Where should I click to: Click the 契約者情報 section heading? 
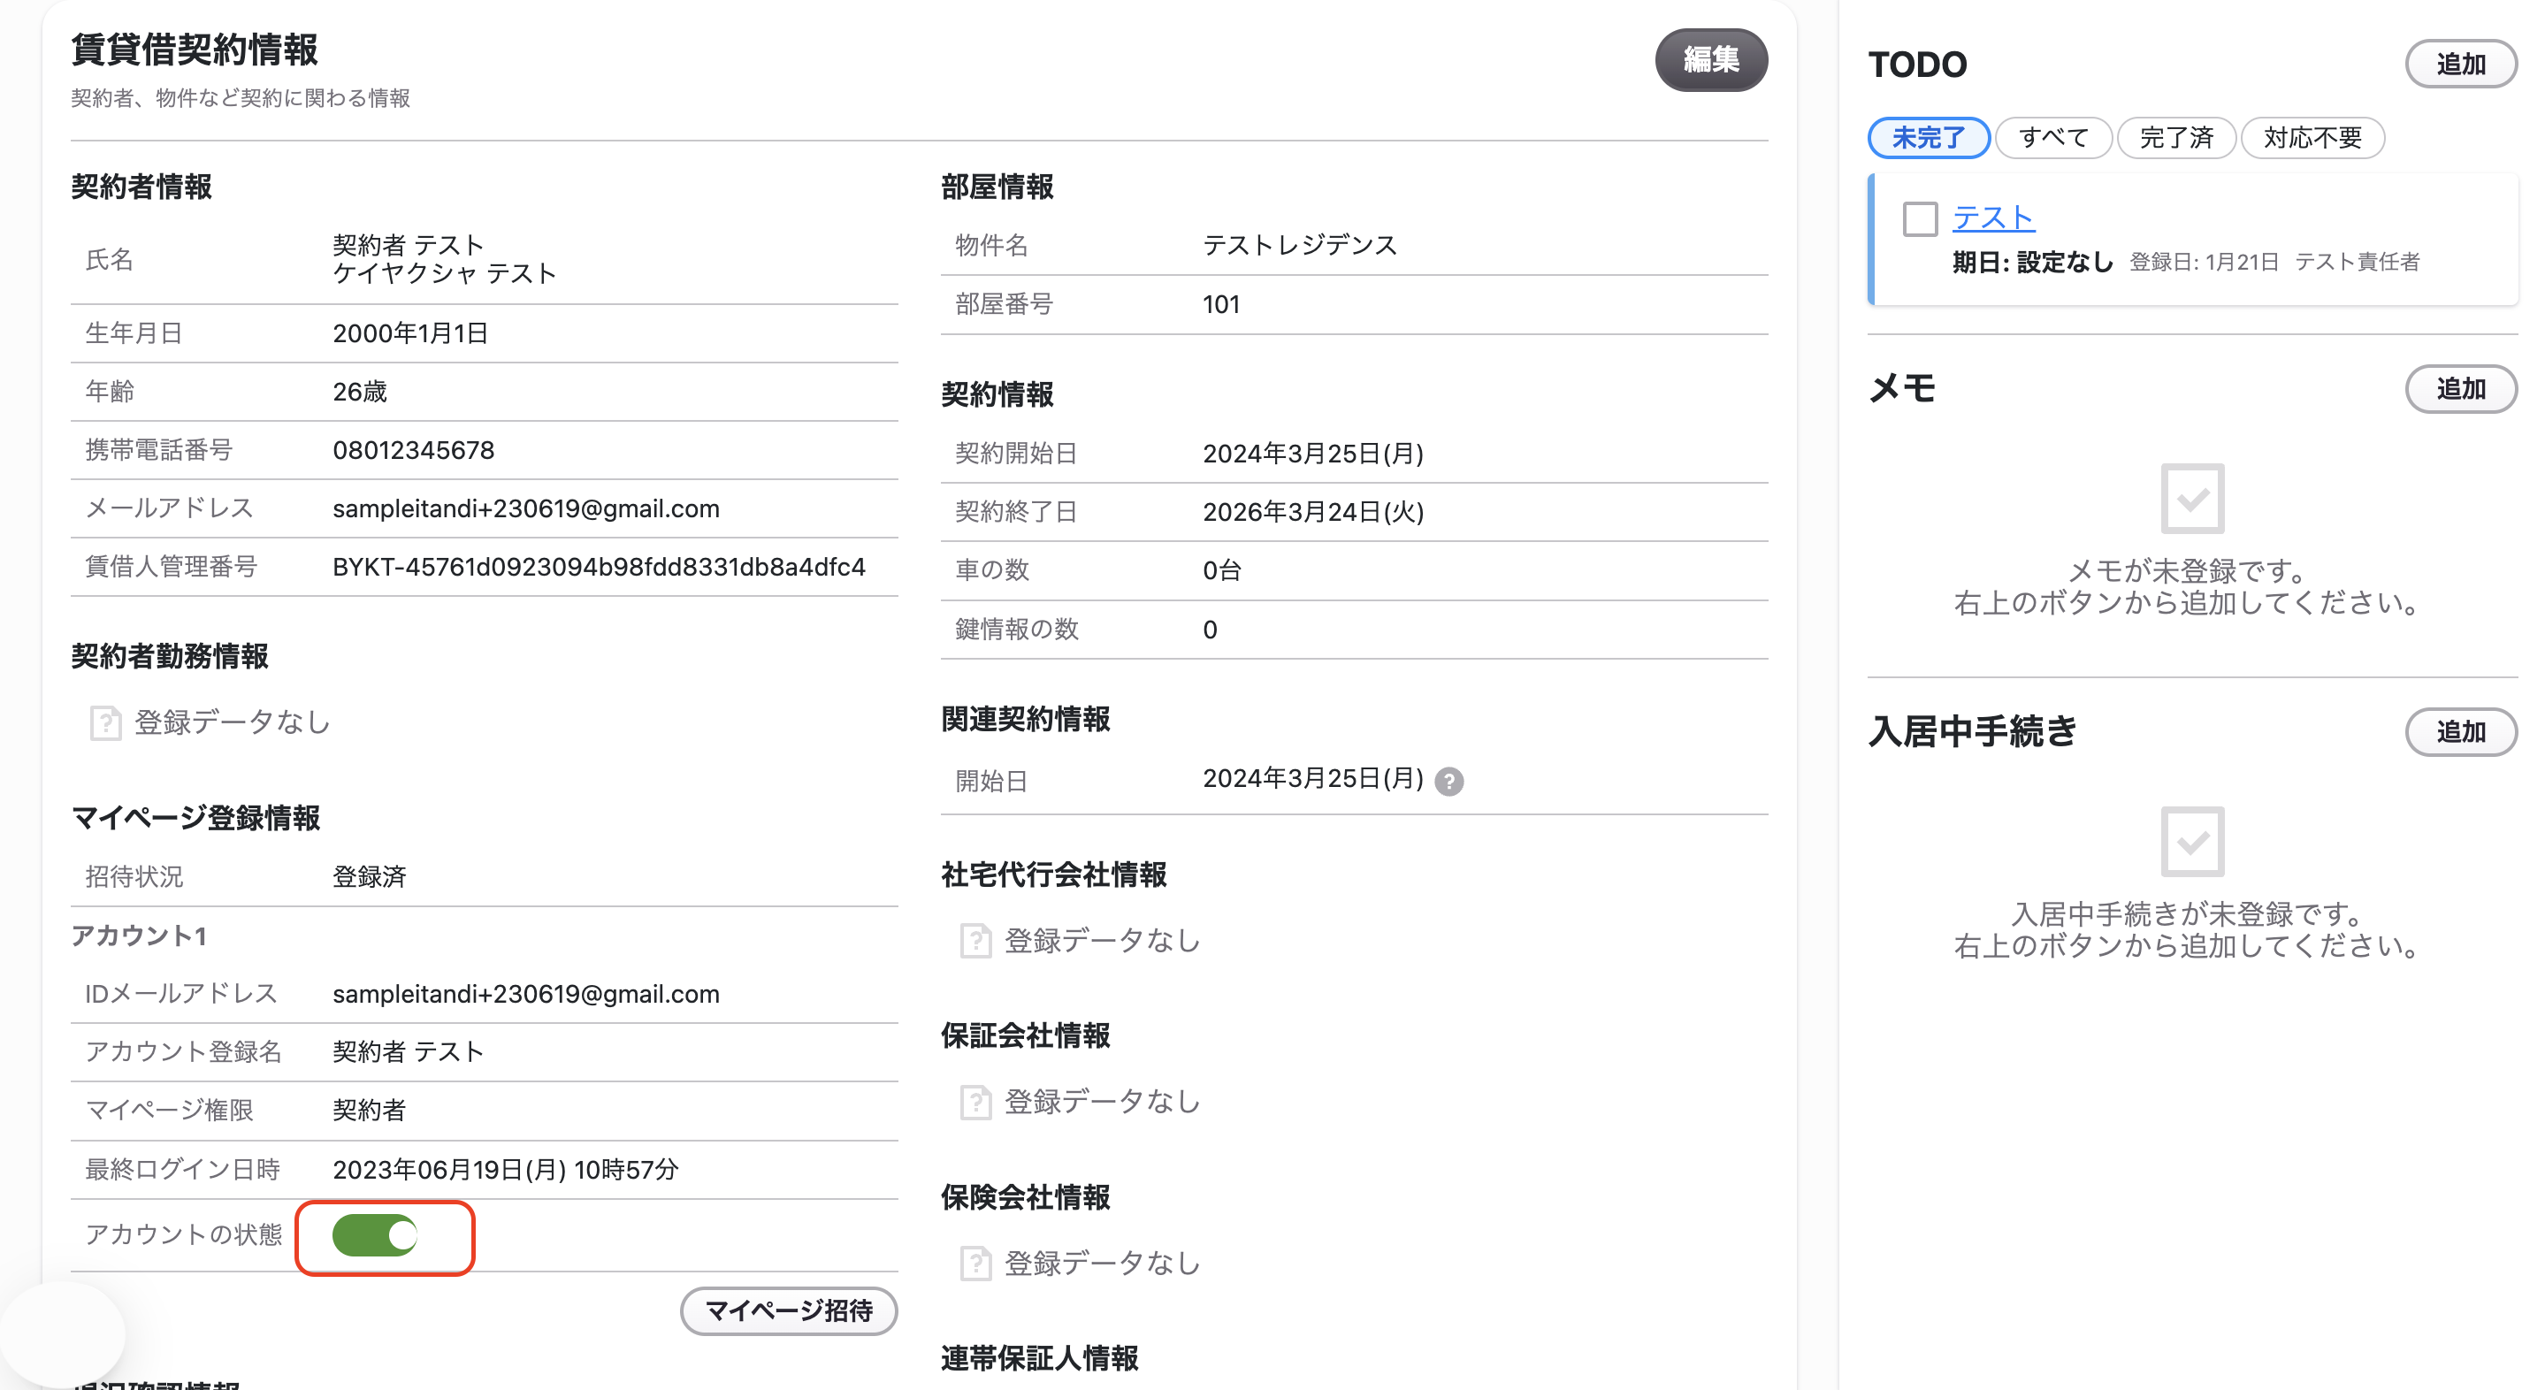pos(141,187)
